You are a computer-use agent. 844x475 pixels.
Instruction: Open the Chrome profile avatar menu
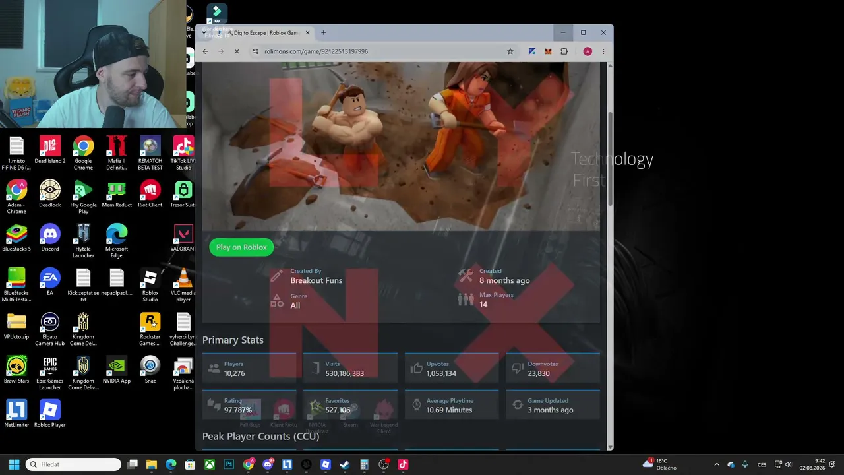588,51
